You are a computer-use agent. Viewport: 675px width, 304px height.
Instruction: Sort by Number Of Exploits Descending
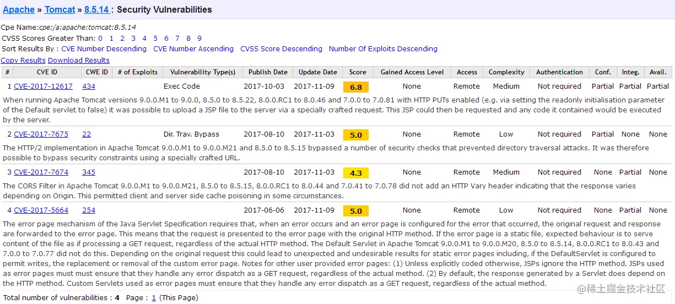pyautogui.click(x=383, y=49)
